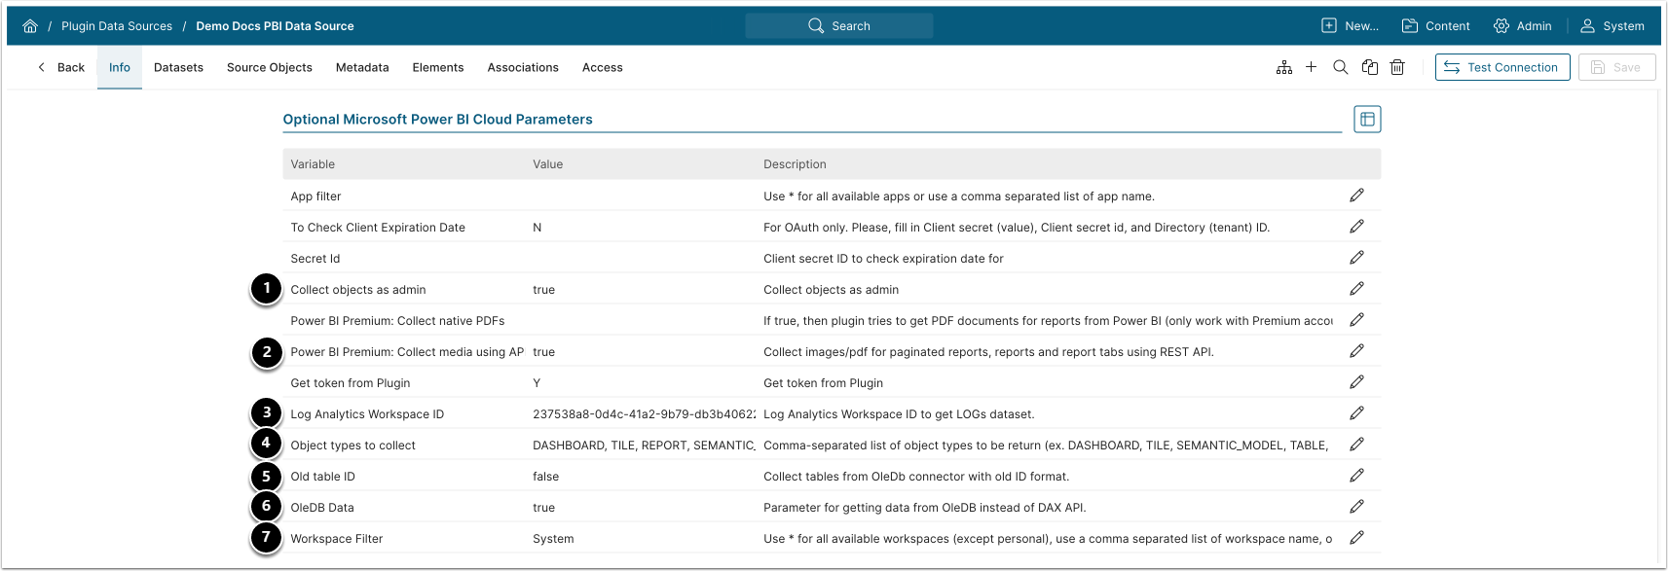Go to the Metadata tab
Viewport: 1668px width, 571px height.
362,67
